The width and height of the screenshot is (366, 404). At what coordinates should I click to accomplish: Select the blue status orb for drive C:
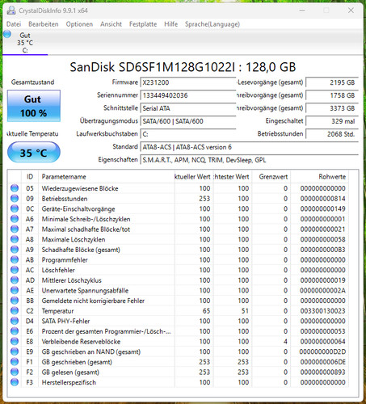coord(7,34)
